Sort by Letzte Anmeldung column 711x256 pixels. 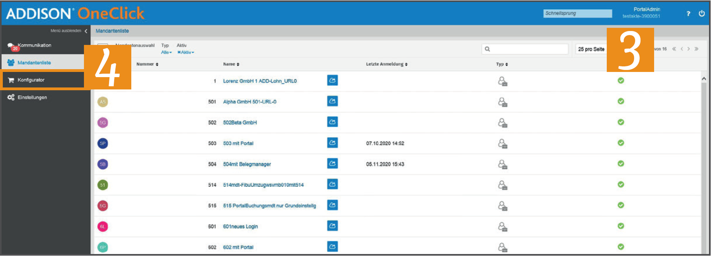pos(387,64)
